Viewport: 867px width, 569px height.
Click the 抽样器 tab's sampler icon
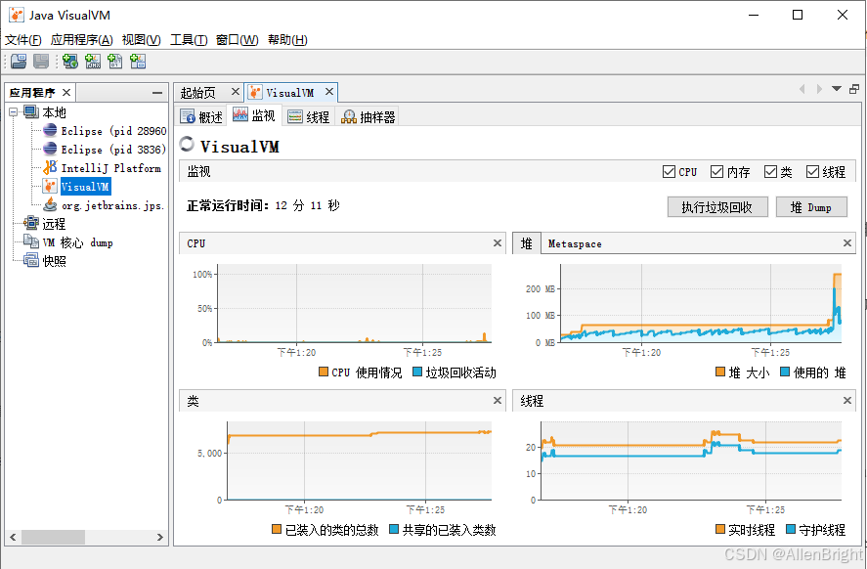[x=348, y=116]
